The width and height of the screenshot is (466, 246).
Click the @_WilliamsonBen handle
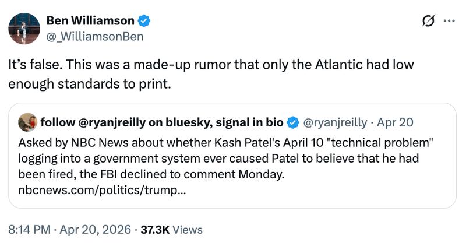(x=95, y=36)
